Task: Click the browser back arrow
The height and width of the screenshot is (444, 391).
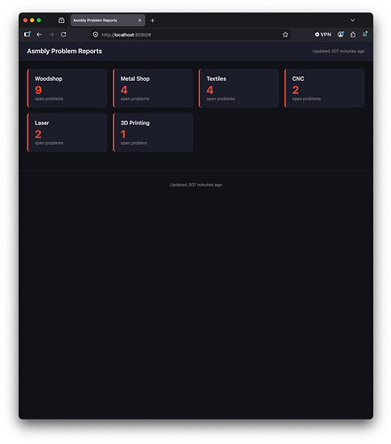Action: (39, 35)
